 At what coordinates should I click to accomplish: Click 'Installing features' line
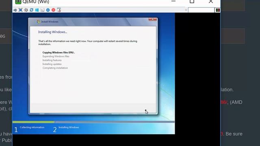click(52, 60)
